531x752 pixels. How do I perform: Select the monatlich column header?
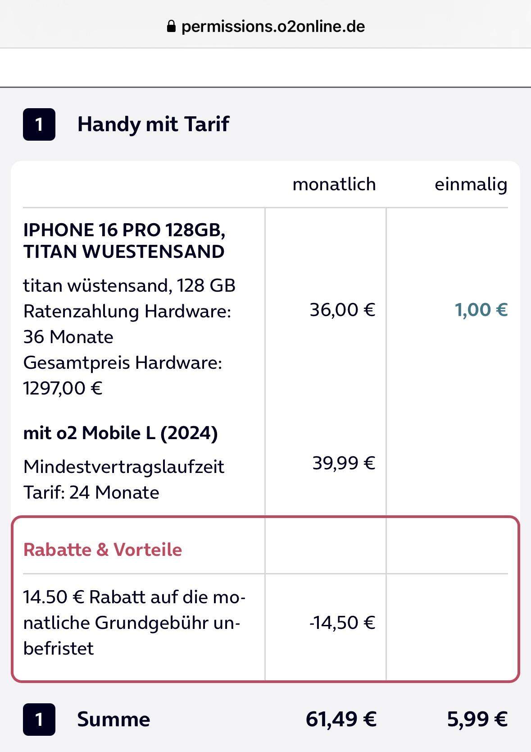click(x=334, y=183)
